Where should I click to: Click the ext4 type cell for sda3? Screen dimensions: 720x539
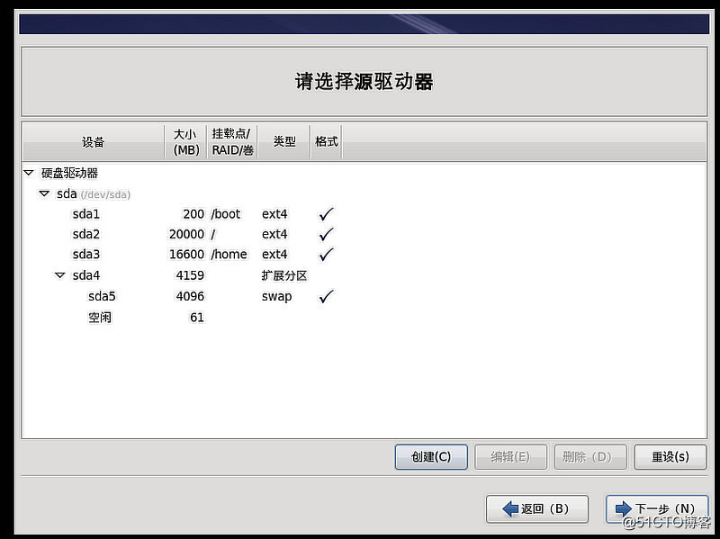tap(274, 255)
